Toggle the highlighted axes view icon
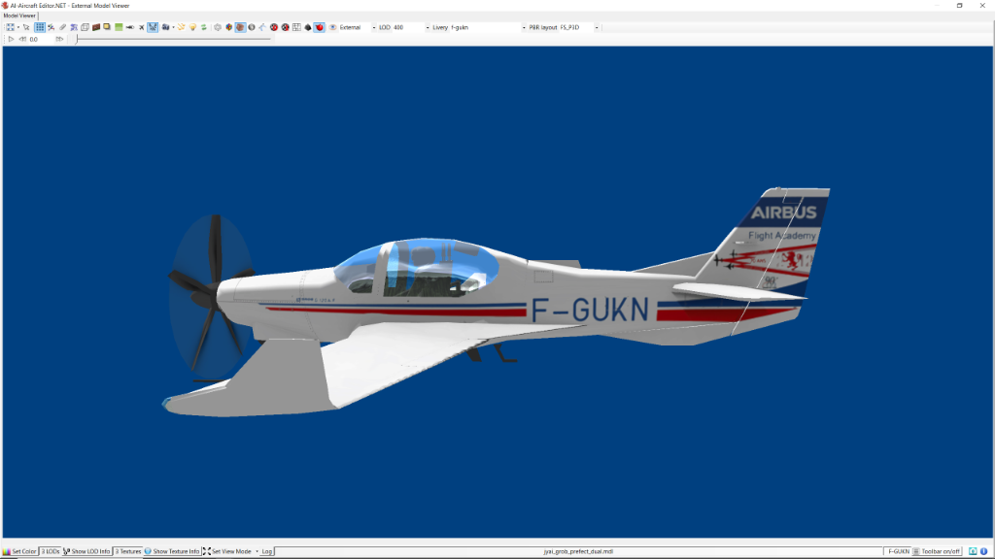Image resolution: width=995 pixels, height=559 pixels. tap(153, 27)
